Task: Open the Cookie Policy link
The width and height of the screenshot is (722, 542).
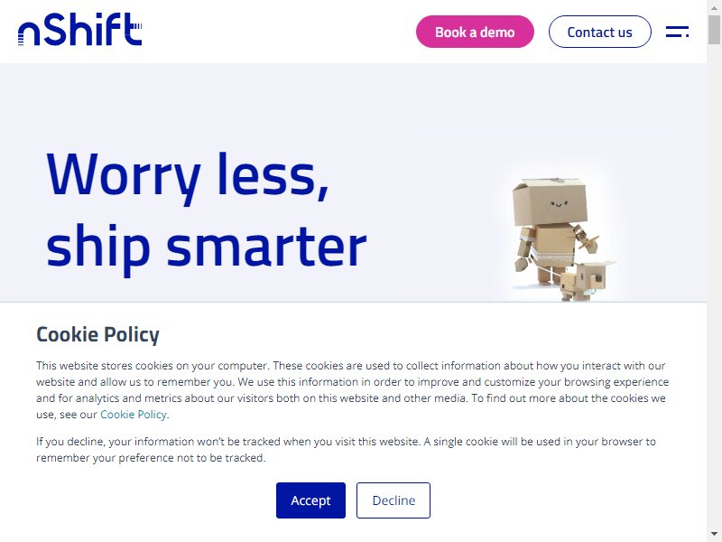Action: pos(133,415)
